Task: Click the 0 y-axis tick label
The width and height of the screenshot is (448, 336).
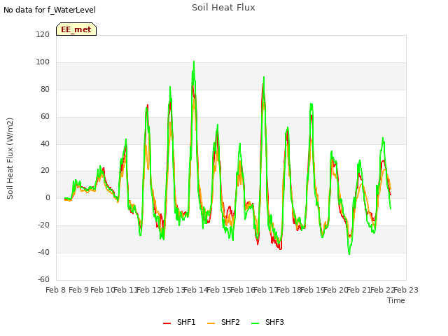Action: pos(48,197)
